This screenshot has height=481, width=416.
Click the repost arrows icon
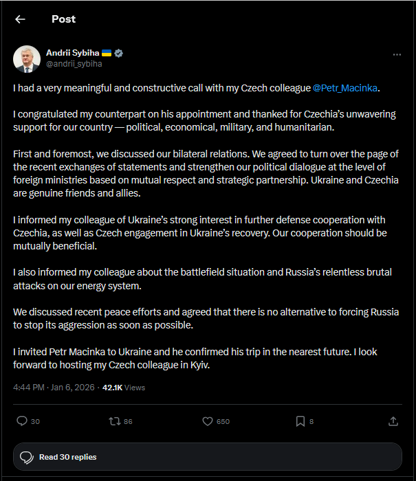pyautogui.click(x=115, y=421)
